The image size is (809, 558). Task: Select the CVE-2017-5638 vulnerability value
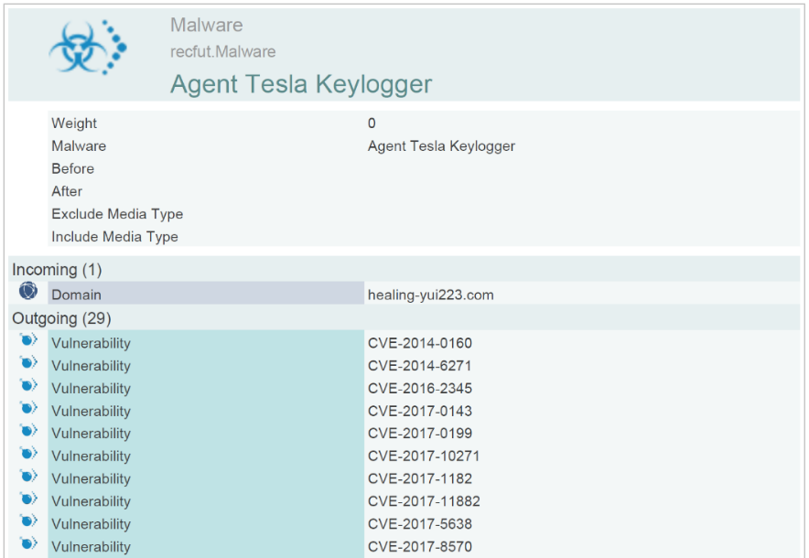click(x=420, y=524)
